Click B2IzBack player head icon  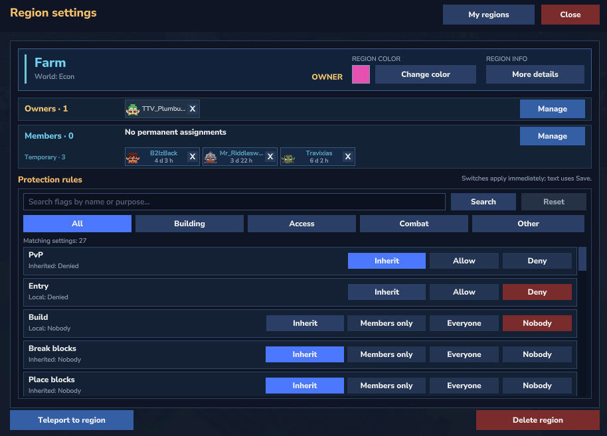click(x=133, y=157)
